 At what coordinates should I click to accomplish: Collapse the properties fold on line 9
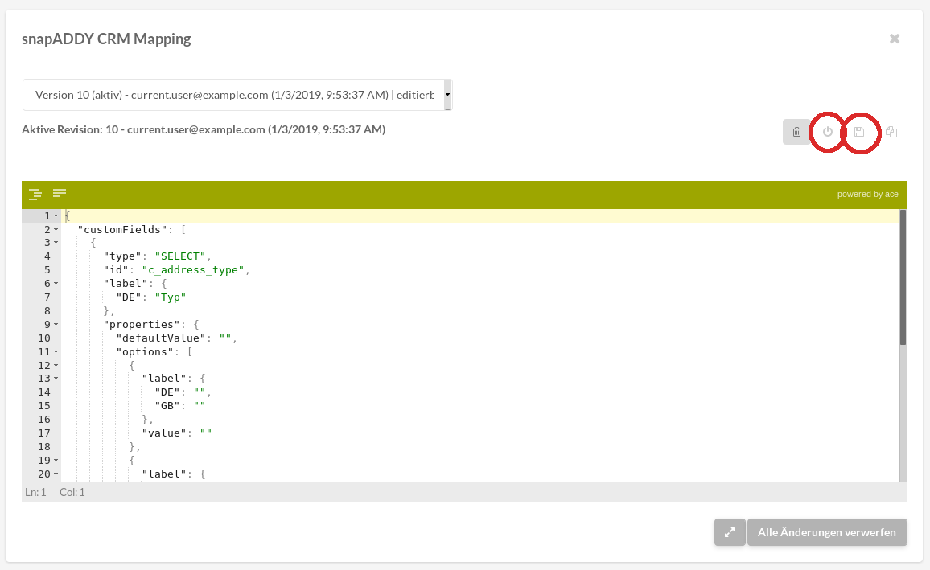56,325
